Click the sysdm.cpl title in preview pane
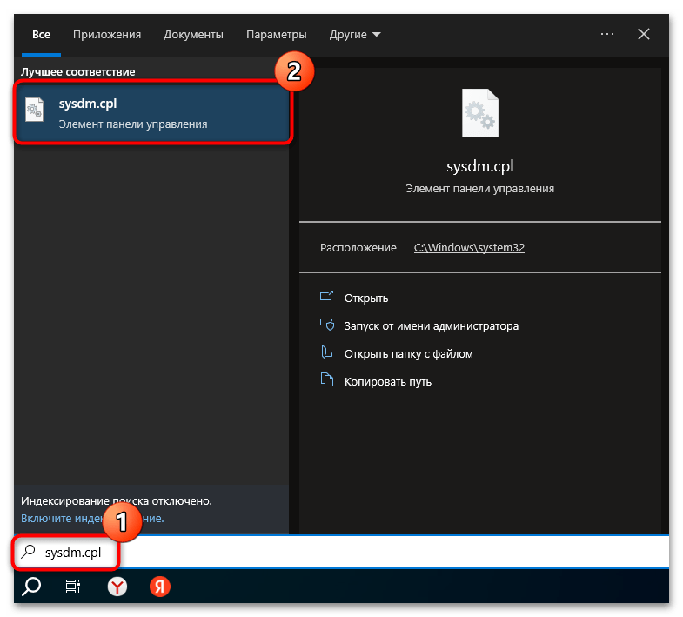Viewport: 683px width, 617px height. pyautogui.click(x=480, y=166)
